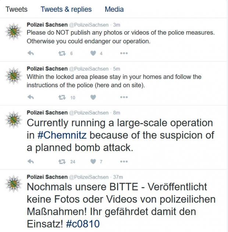Screen dimensions: 228x232
Task: Open the Tweets tab
Action: point(17,9)
